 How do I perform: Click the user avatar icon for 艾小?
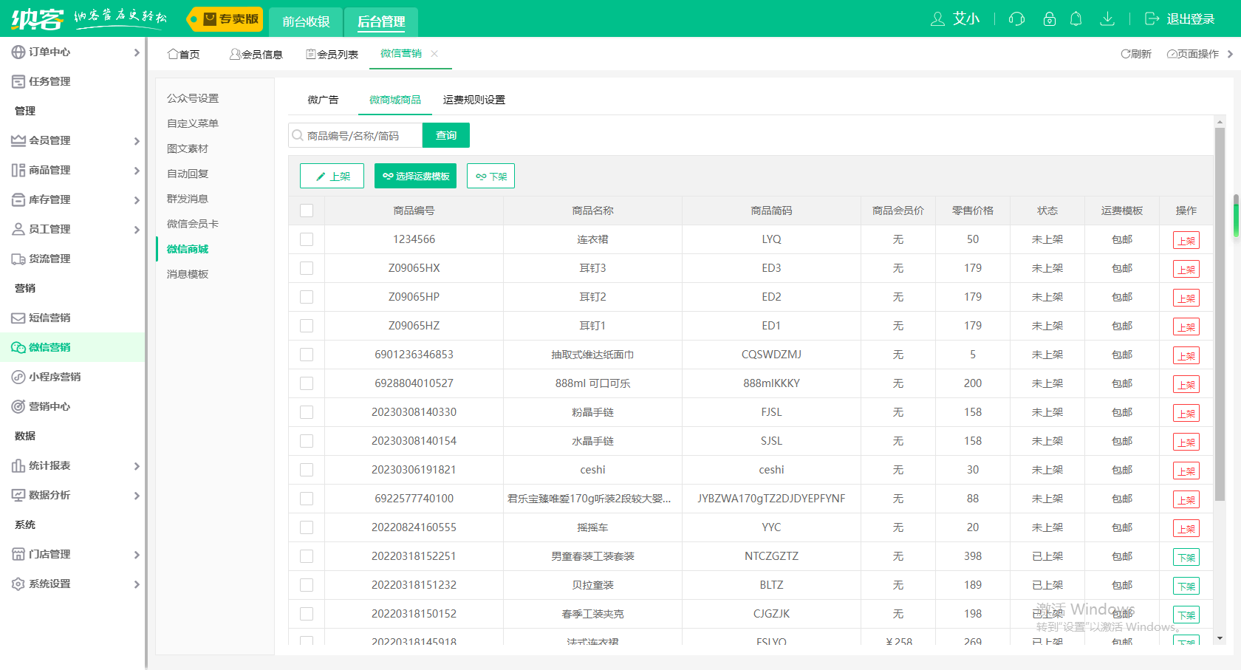pyautogui.click(x=937, y=19)
